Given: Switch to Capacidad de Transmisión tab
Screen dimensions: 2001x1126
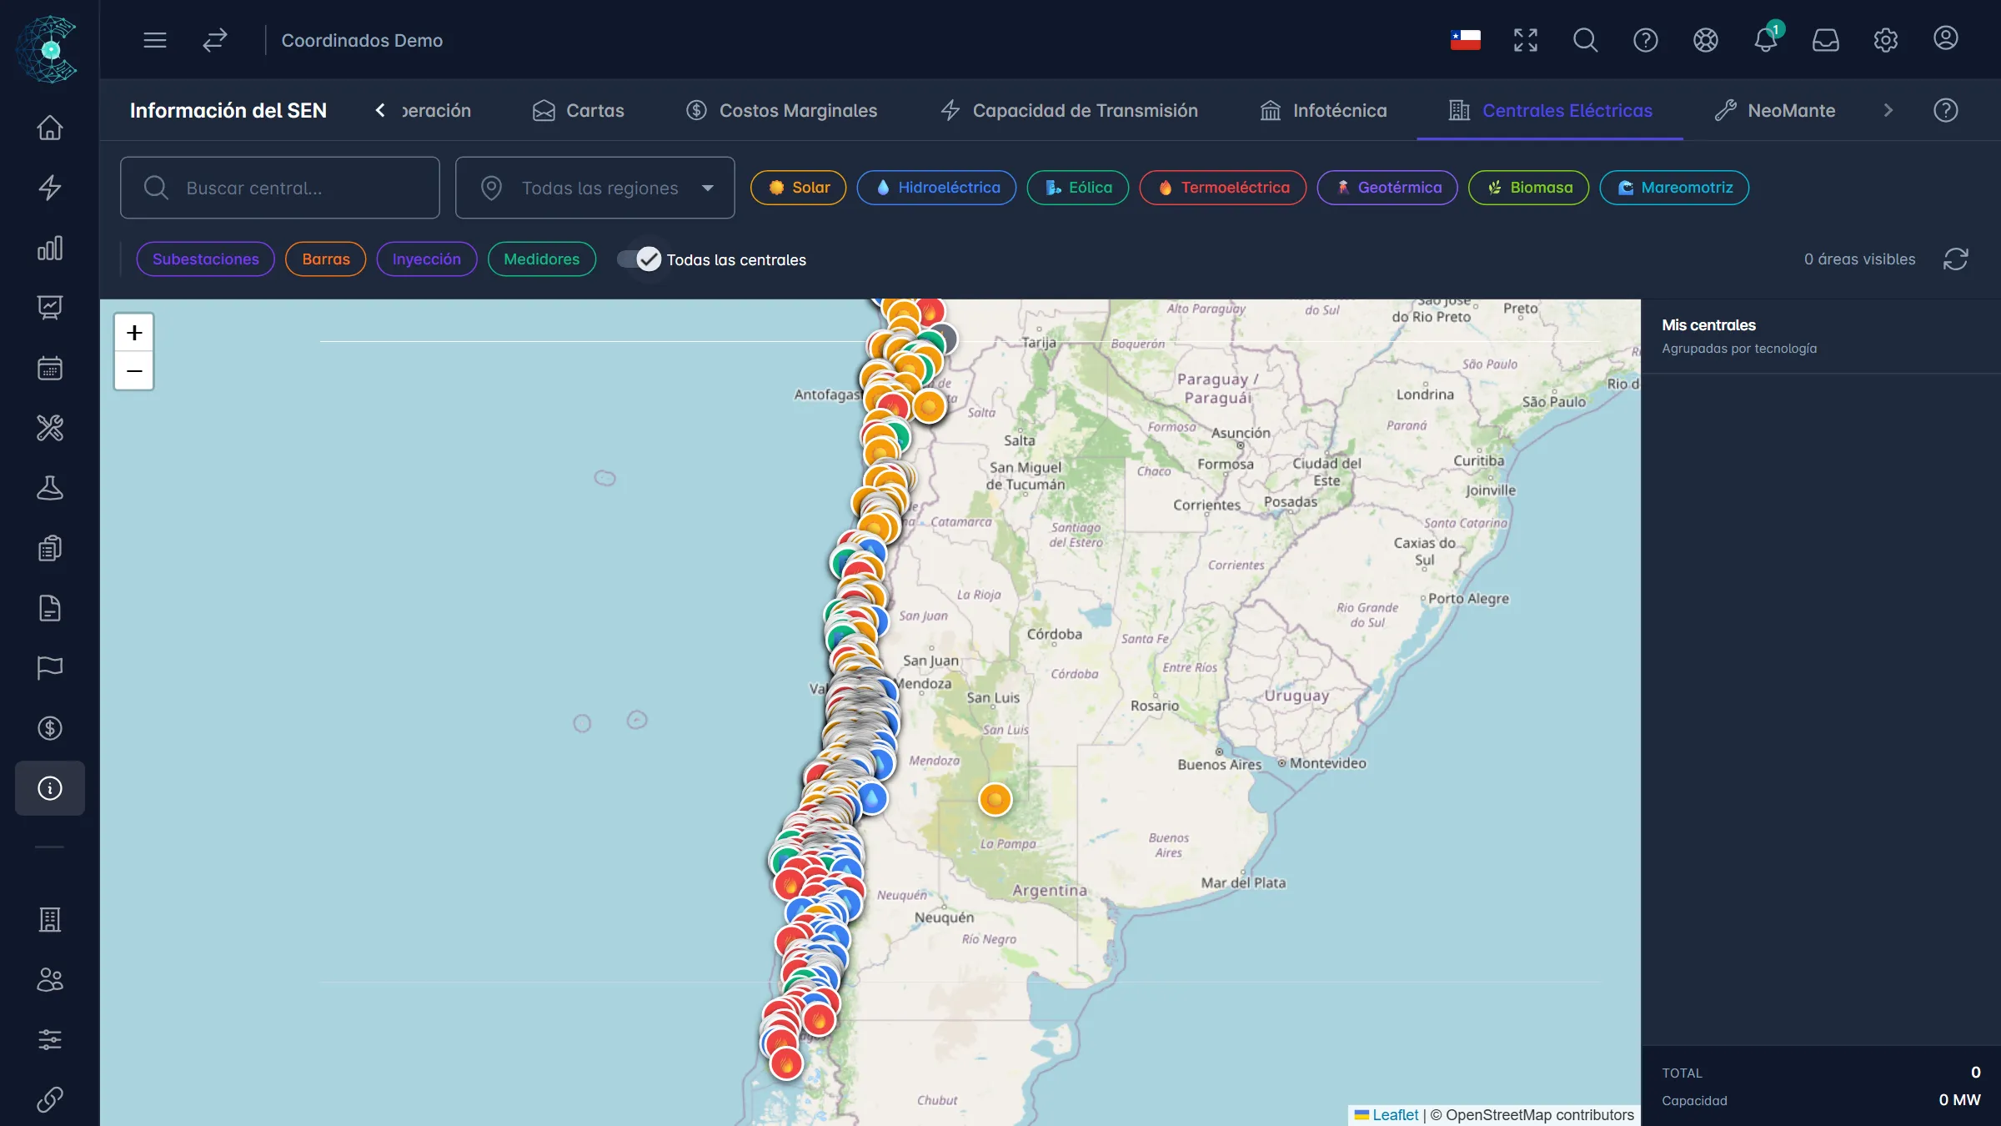Looking at the screenshot, I should click(x=1069, y=110).
